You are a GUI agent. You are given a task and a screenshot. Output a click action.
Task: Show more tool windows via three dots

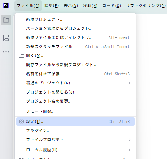pyautogui.click(x=6, y=52)
